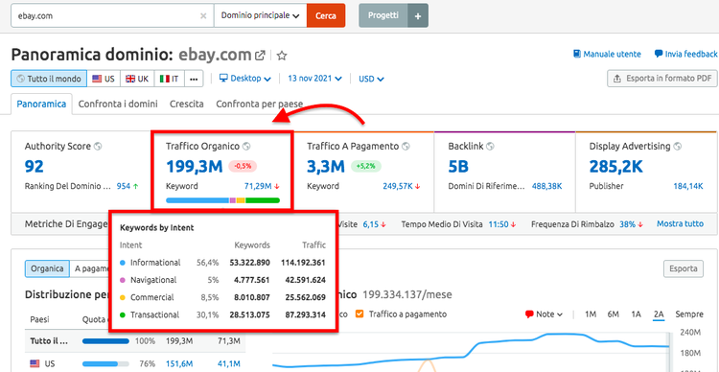Click the Display Advertising globe icon
This screenshot has height=372, width=719.
[677, 147]
